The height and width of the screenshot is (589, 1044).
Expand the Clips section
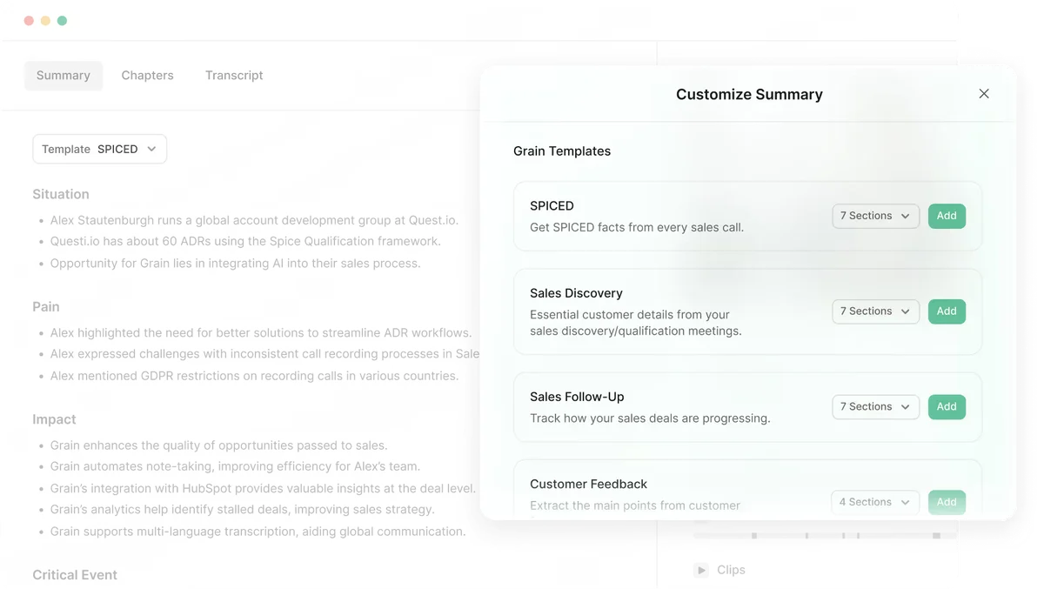click(731, 570)
